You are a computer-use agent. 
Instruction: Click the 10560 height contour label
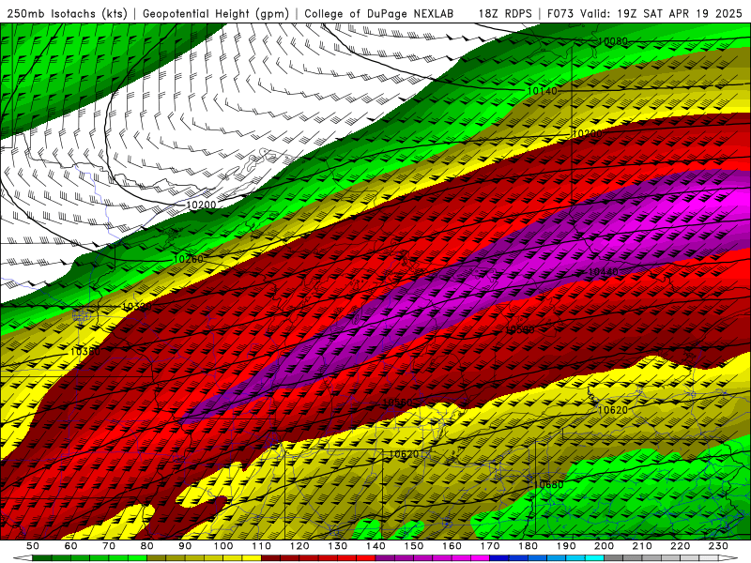(x=397, y=403)
